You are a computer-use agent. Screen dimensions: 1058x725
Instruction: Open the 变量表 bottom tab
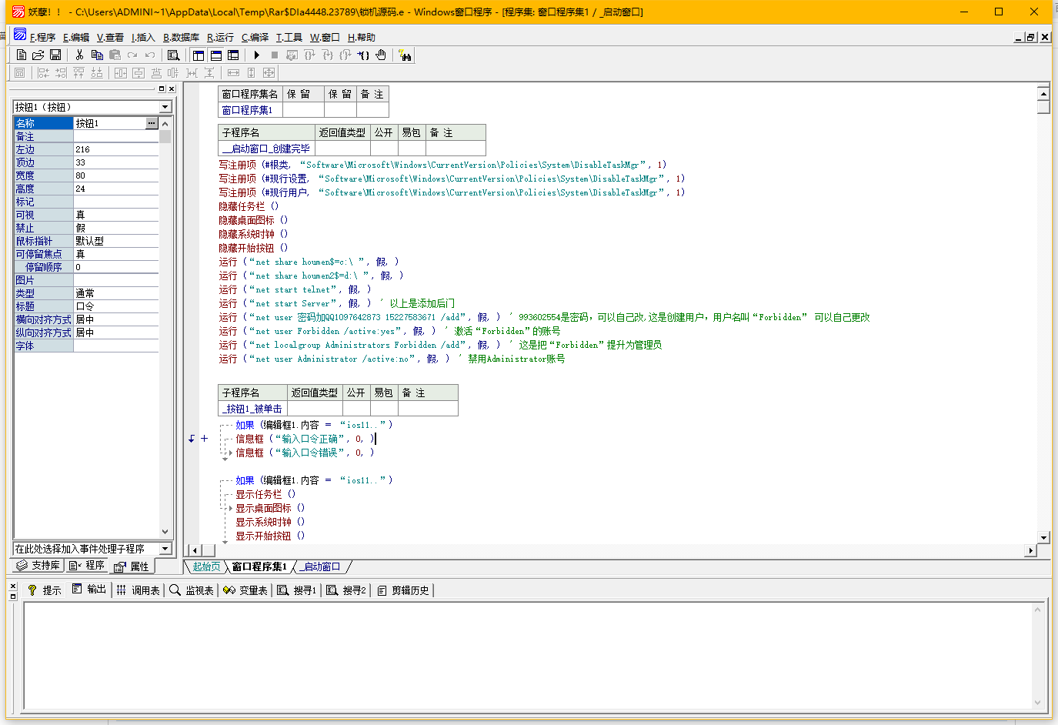point(245,590)
